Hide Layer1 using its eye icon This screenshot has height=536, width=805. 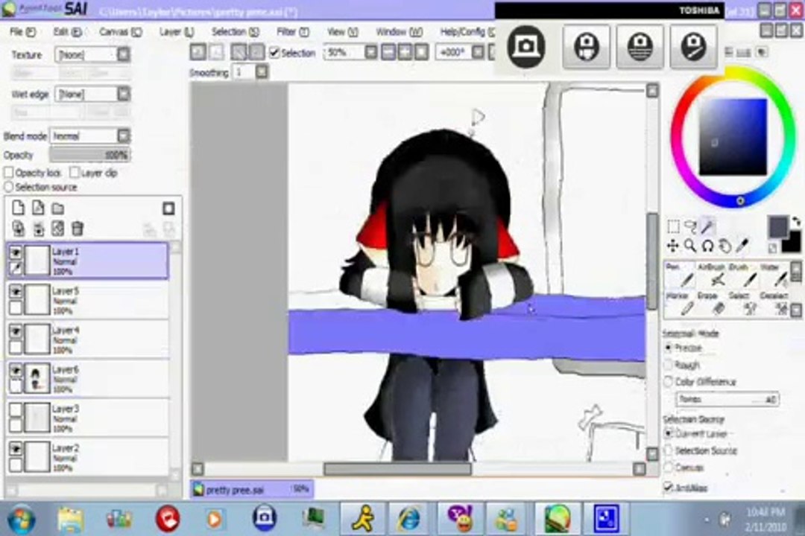16,252
